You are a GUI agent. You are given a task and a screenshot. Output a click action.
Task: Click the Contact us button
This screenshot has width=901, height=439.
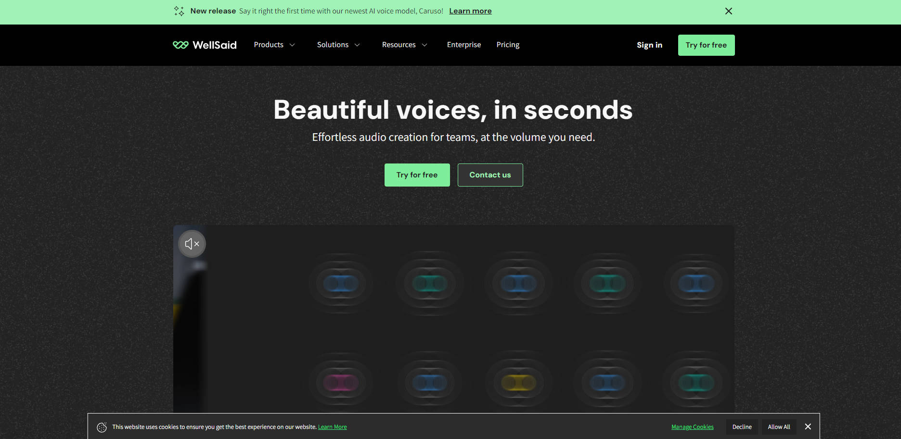(490, 175)
